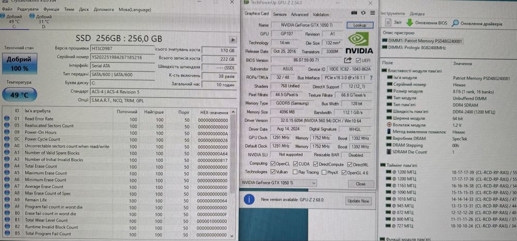Toggle the OpenGL 4.6 checkbox
Viewport: 517px width, 241px height.
[344, 172]
